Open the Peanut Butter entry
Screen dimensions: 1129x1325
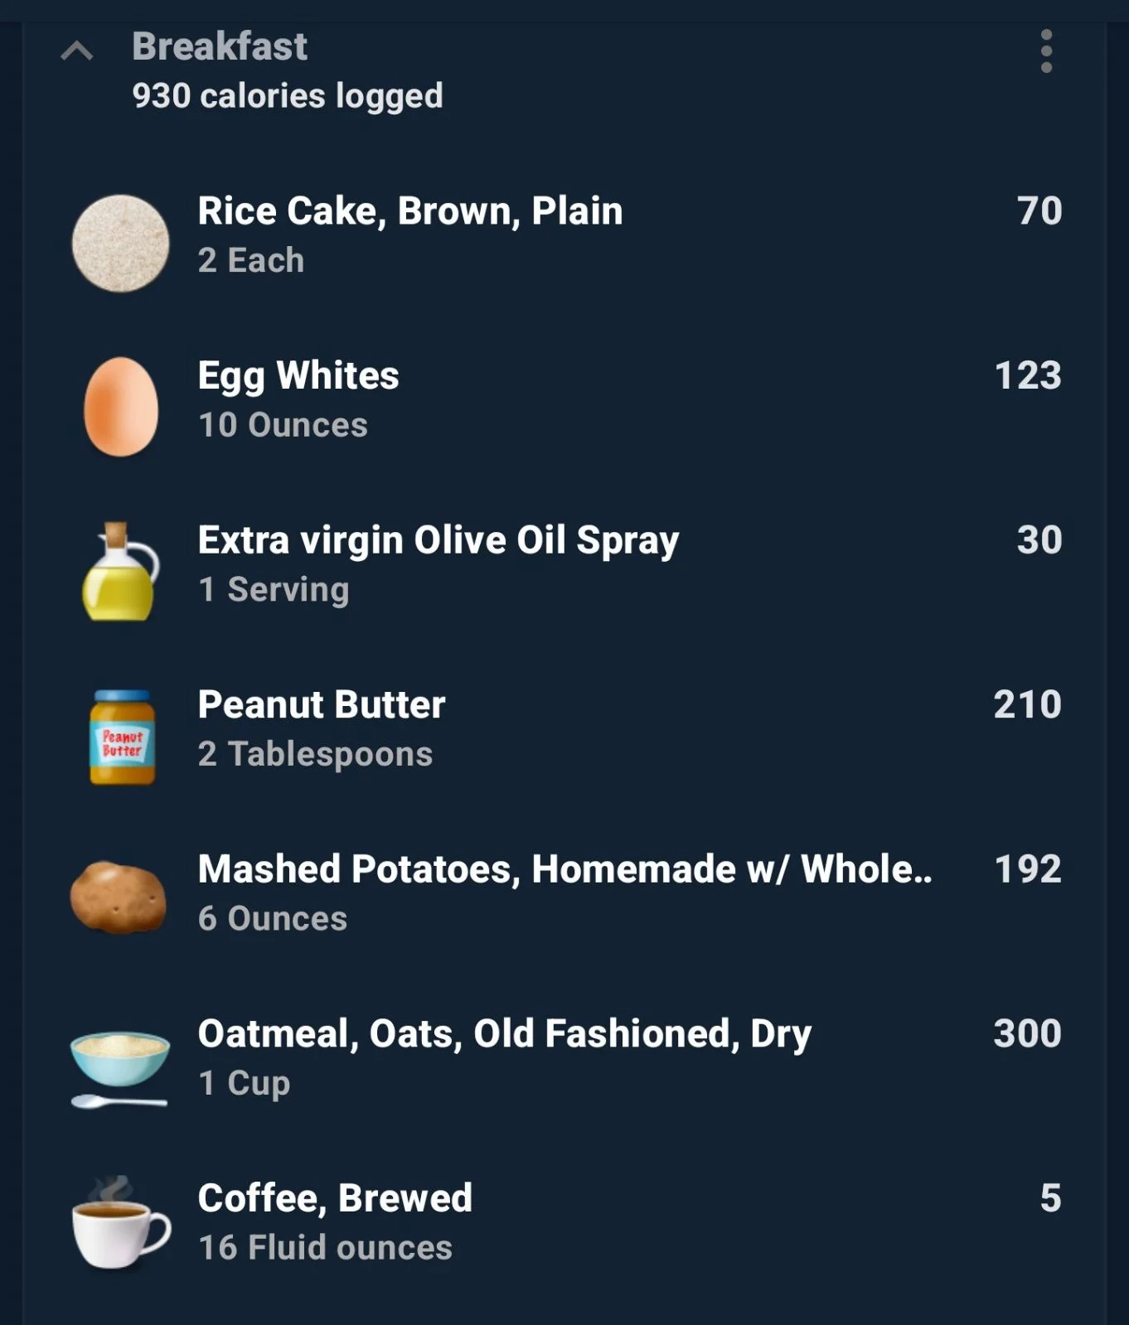(564, 729)
